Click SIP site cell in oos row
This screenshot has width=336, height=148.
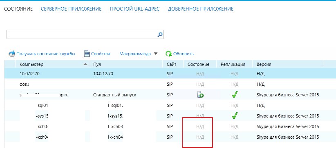(x=170, y=84)
